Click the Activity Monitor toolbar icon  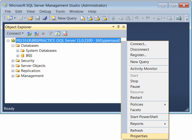179,18
